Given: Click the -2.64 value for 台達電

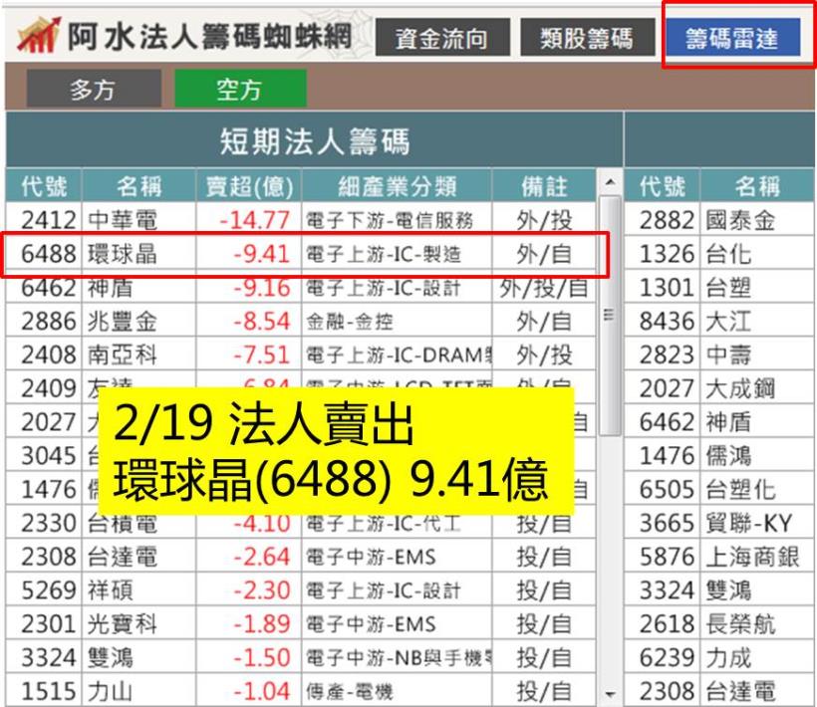Looking at the screenshot, I should [x=262, y=557].
